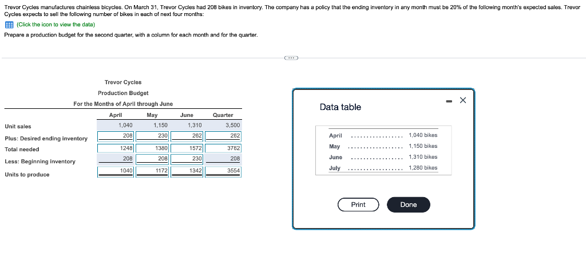Viewport: 586px width, 271px height.
Task: Click the 'Trevor Cycles' budget header
Action: pos(123,82)
